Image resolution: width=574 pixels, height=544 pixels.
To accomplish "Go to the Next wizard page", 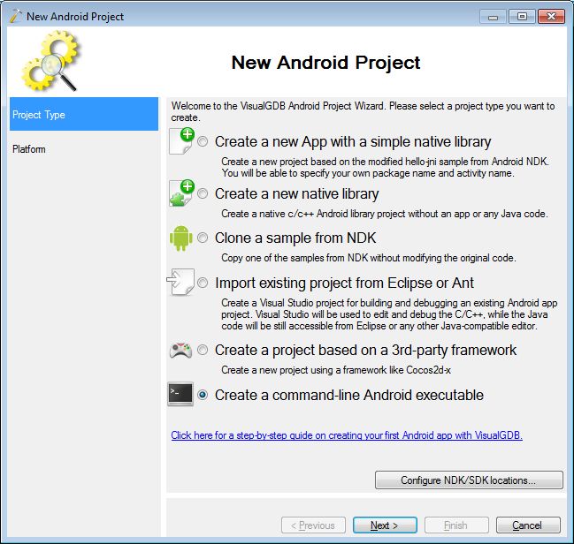I will [x=385, y=525].
